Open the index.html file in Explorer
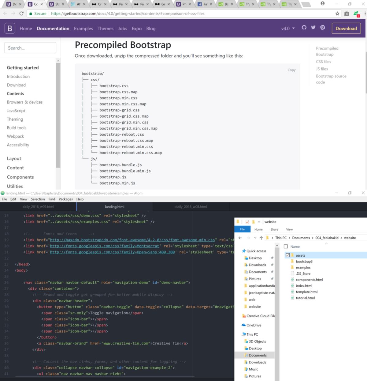The height and width of the screenshot is (381, 367). click(304, 286)
